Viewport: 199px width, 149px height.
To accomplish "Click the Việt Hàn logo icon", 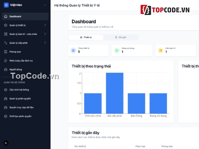I will pos(6,5).
